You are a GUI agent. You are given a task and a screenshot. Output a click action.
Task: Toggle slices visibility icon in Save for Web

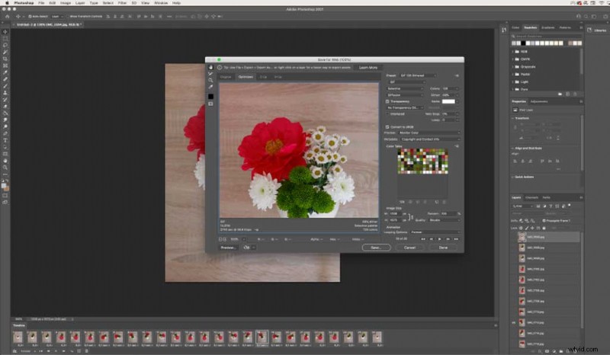coord(211,104)
